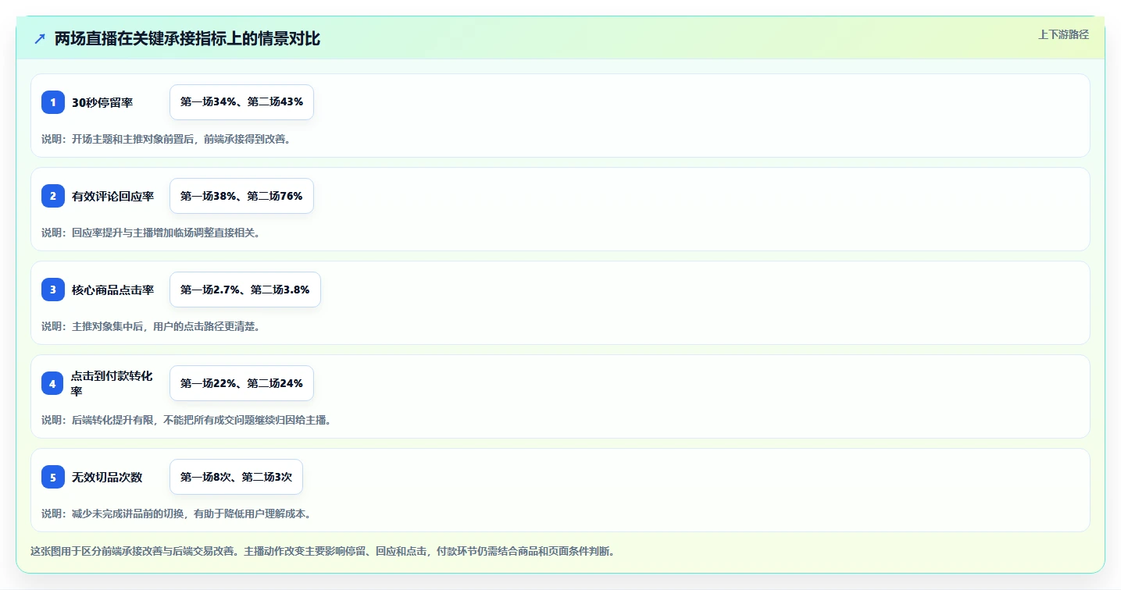1121x590 pixels.
Task: Select the 点击到付款转化率 label
Action: pyautogui.click(x=112, y=383)
